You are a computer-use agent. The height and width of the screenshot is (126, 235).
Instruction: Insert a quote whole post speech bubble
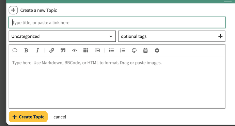(x=15, y=50)
